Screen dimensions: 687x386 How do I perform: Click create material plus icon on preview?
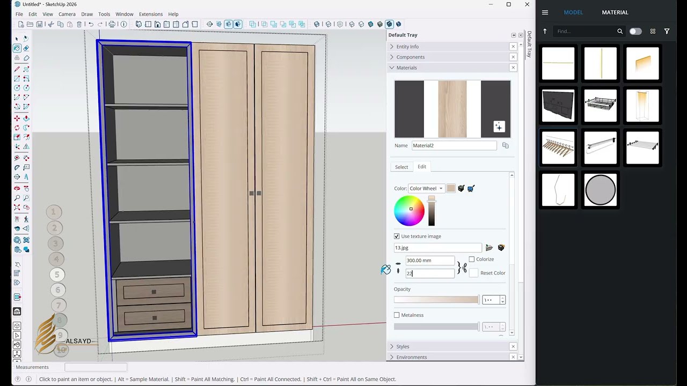499,127
